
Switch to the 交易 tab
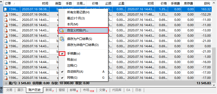[x=9, y=90]
